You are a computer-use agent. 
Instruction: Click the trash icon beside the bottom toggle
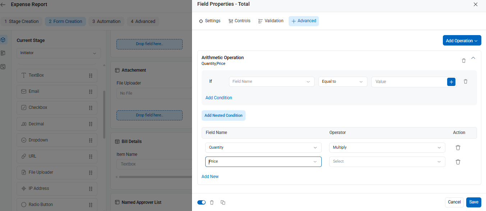tap(212, 202)
